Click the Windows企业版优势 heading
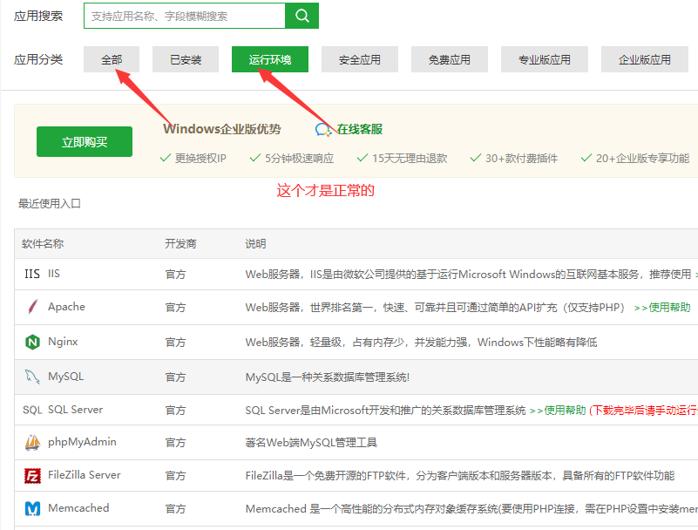This screenshot has height=530, width=698. 222,129
